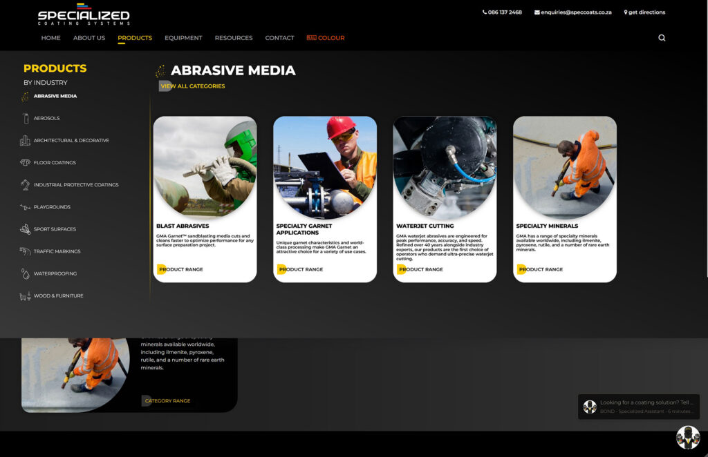Click the Specialty Minerals card image
Screen dimensions: 708x457
point(565,167)
